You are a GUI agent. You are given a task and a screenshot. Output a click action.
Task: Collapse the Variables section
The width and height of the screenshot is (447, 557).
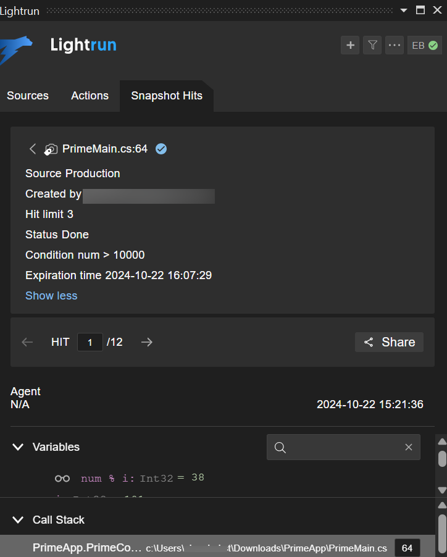19,447
